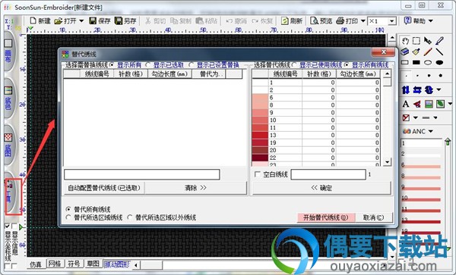The height and width of the screenshot is (275, 456).
Task: Click the 开始替代绣线 button
Action: pos(326,217)
